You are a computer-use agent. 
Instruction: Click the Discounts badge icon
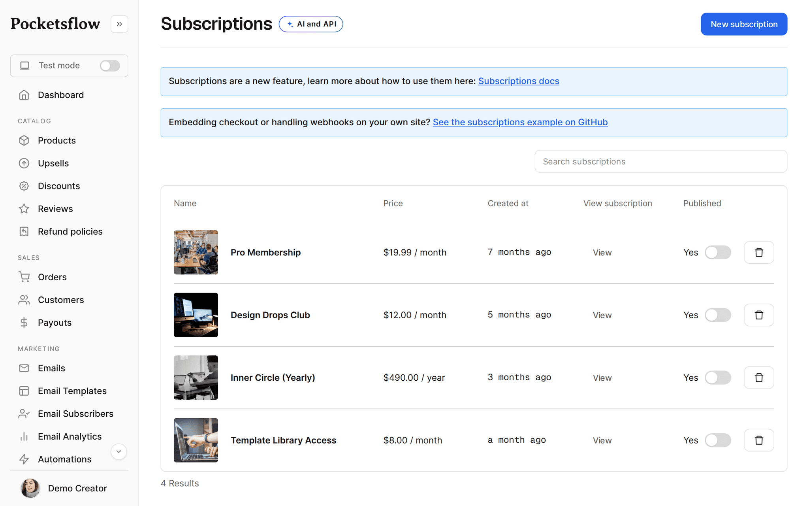(x=24, y=186)
